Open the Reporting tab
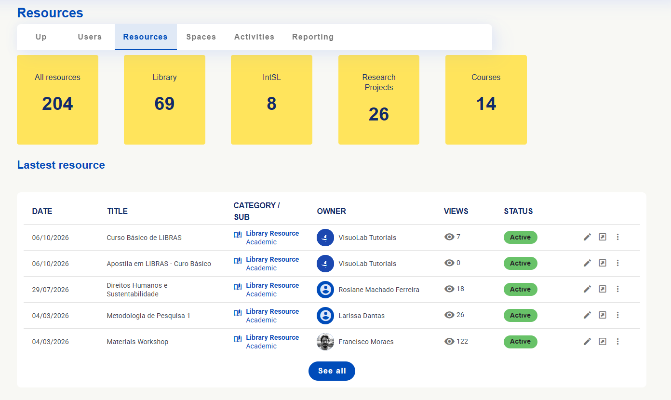This screenshot has height=400, width=671. pos(313,37)
